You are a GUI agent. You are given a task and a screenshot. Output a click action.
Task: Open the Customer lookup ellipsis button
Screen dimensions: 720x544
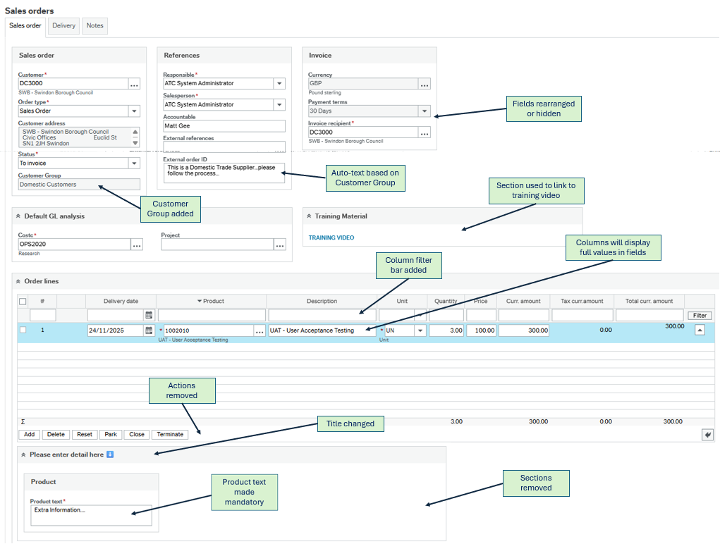[134, 84]
